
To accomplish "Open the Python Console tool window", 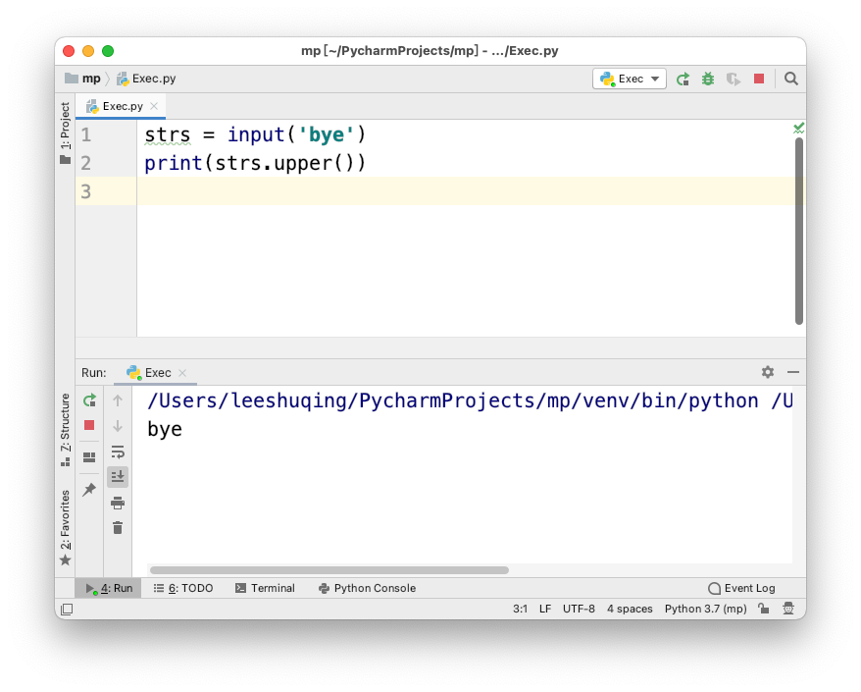I will pyautogui.click(x=368, y=588).
